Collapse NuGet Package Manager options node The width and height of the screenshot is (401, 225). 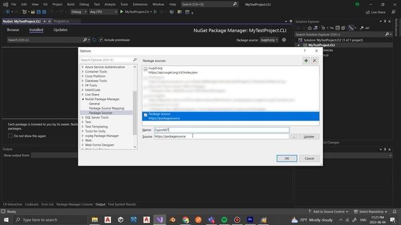(x=83, y=99)
